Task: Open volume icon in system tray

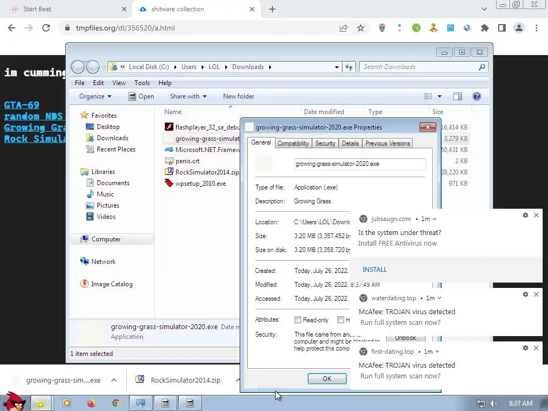Action: [x=493, y=404]
